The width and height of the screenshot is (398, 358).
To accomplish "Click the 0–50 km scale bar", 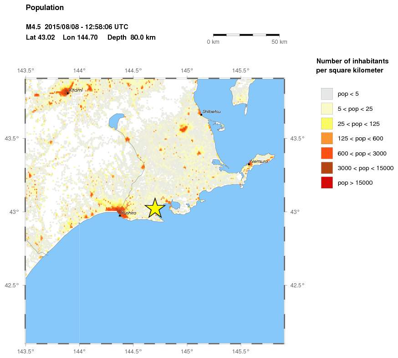I will tap(246, 35).
